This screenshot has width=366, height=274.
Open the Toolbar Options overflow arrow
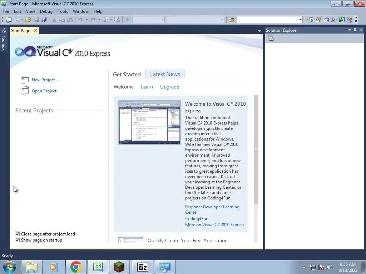click(356, 20)
